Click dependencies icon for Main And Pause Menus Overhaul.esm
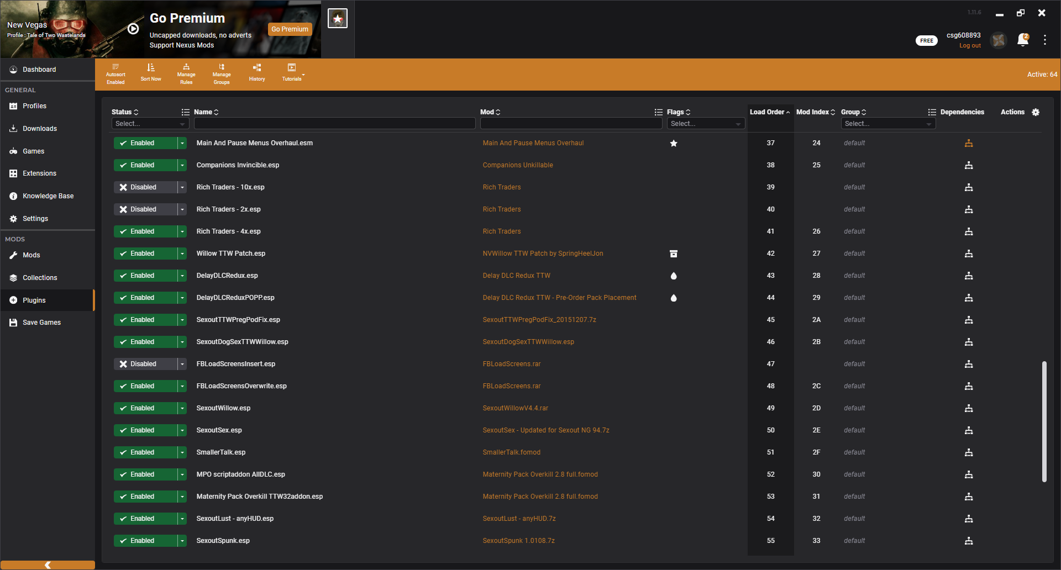 969,143
